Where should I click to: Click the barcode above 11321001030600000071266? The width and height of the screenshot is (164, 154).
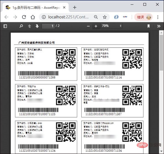click(x=38, y=73)
